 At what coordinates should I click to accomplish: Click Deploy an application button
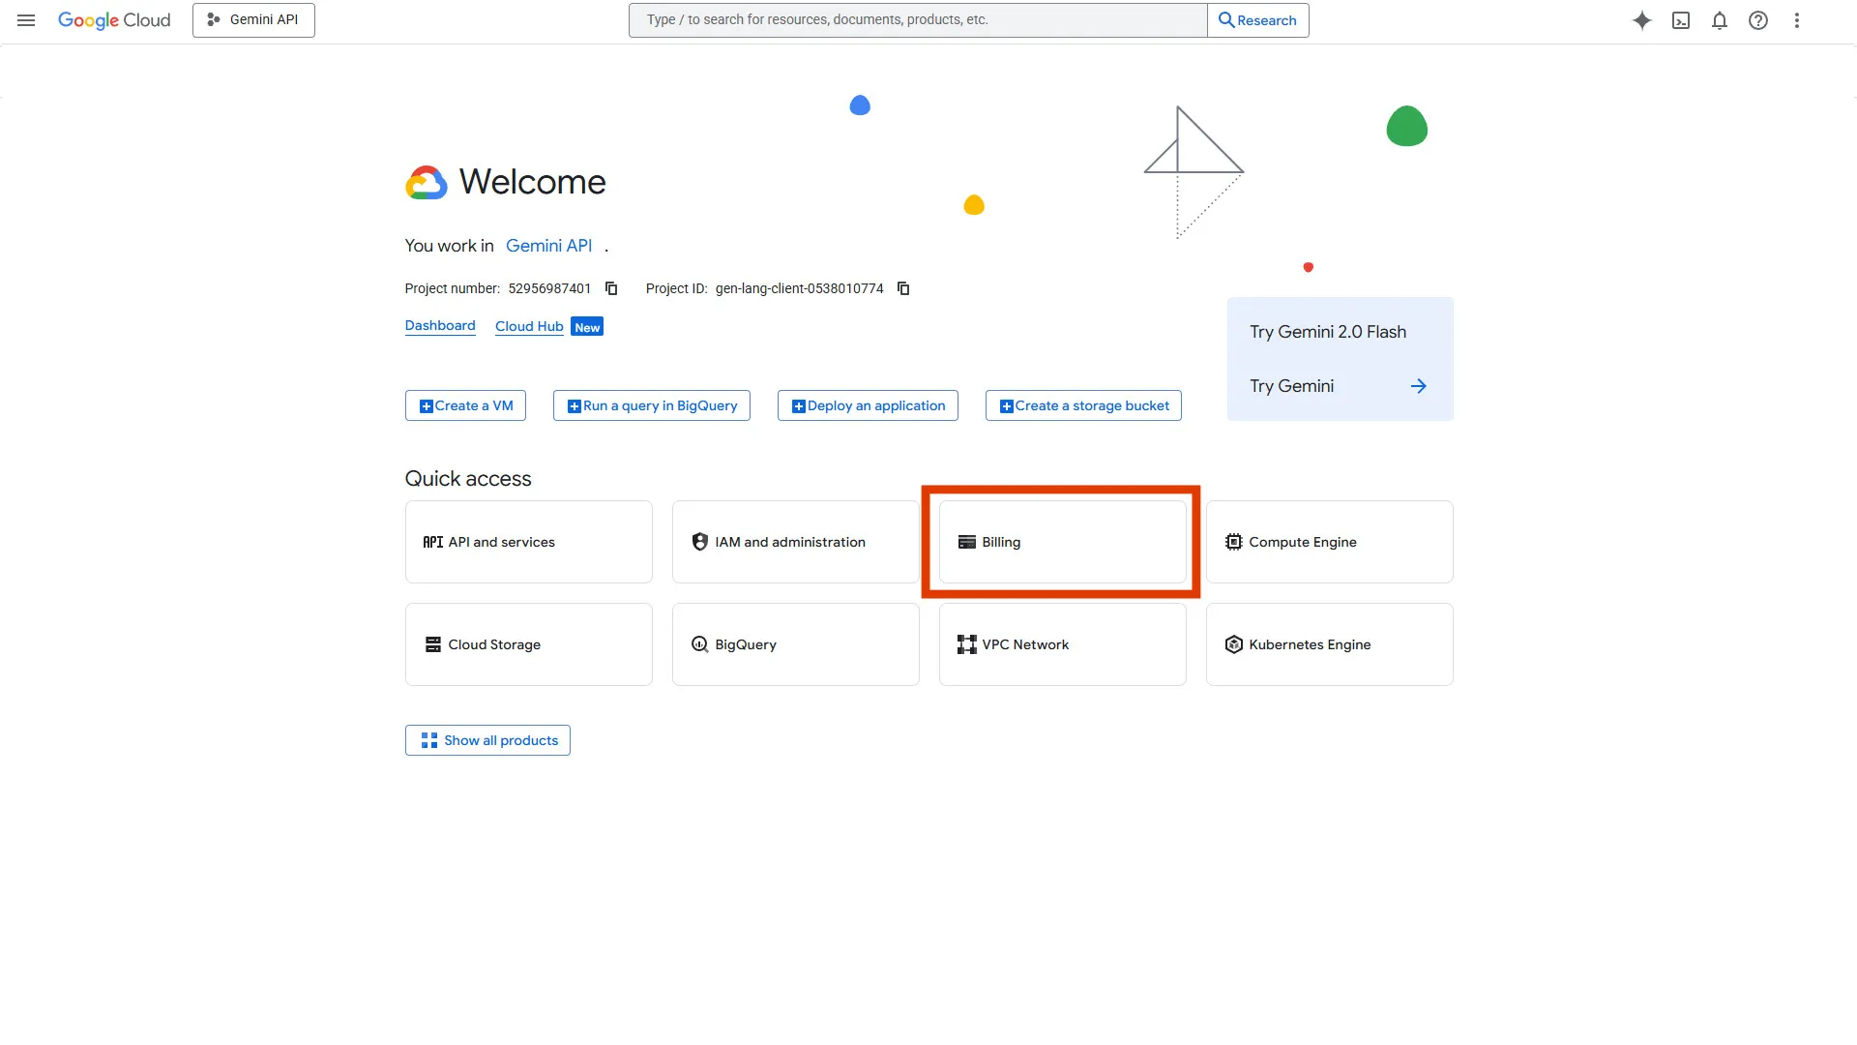[868, 405]
